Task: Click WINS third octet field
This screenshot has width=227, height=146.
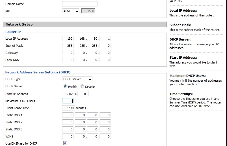Action: [x=93, y=136]
